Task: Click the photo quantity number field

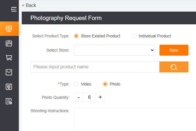Action: (89, 97)
